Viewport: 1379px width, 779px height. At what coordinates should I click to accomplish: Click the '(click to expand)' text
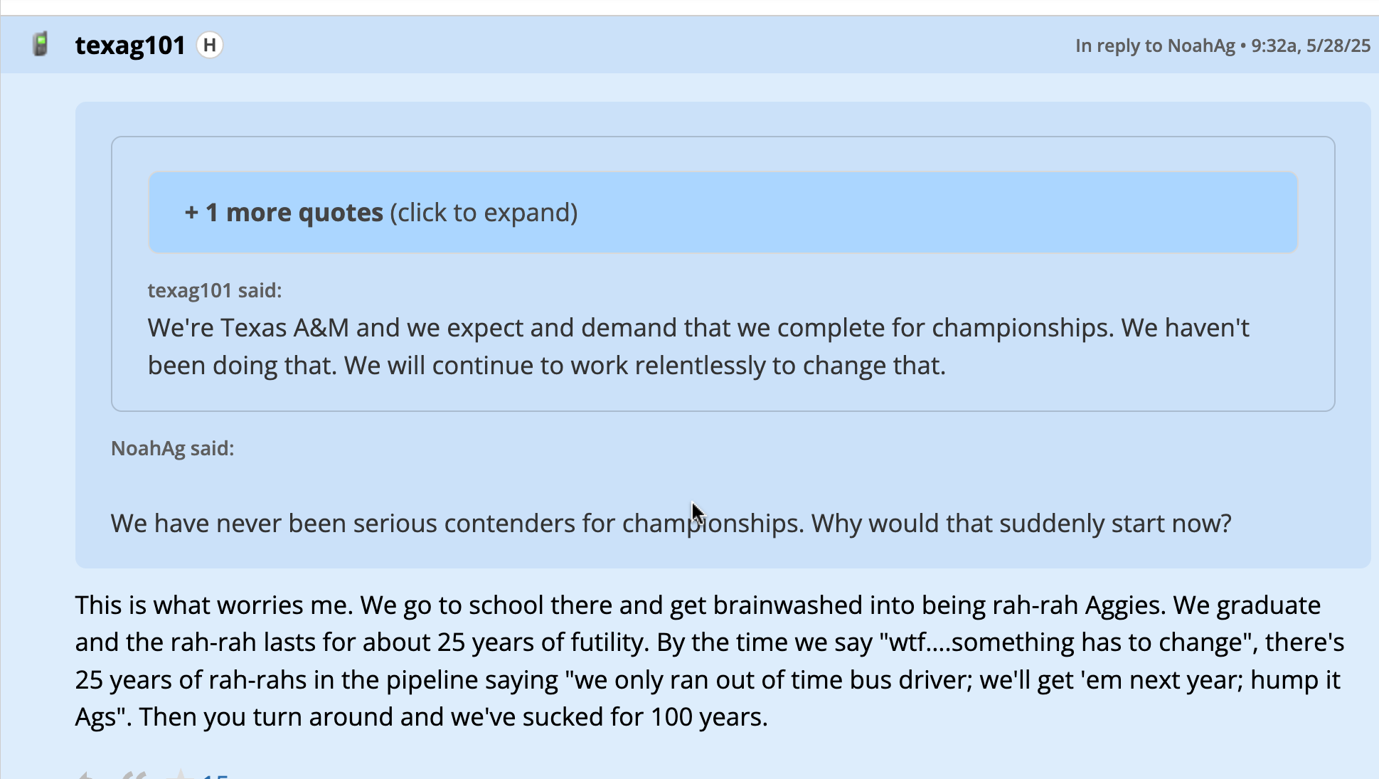484,213
